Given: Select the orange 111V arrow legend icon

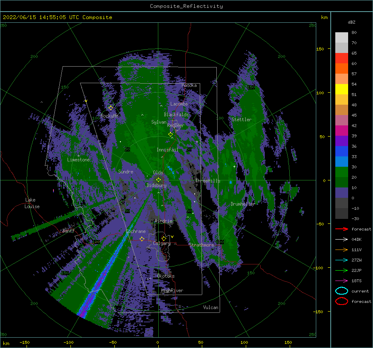Looking at the screenshot, I should click(x=342, y=250).
